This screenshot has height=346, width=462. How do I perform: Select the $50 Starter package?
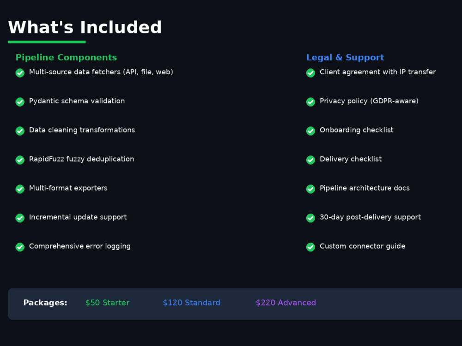click(108, 303)
